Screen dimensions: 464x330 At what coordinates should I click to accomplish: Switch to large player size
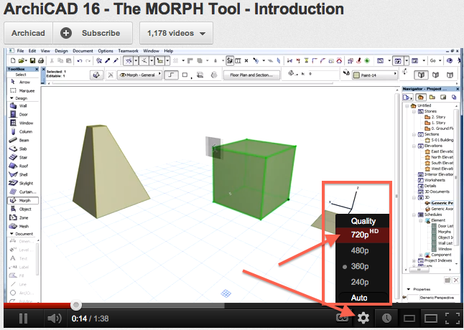tap(430, 319)
